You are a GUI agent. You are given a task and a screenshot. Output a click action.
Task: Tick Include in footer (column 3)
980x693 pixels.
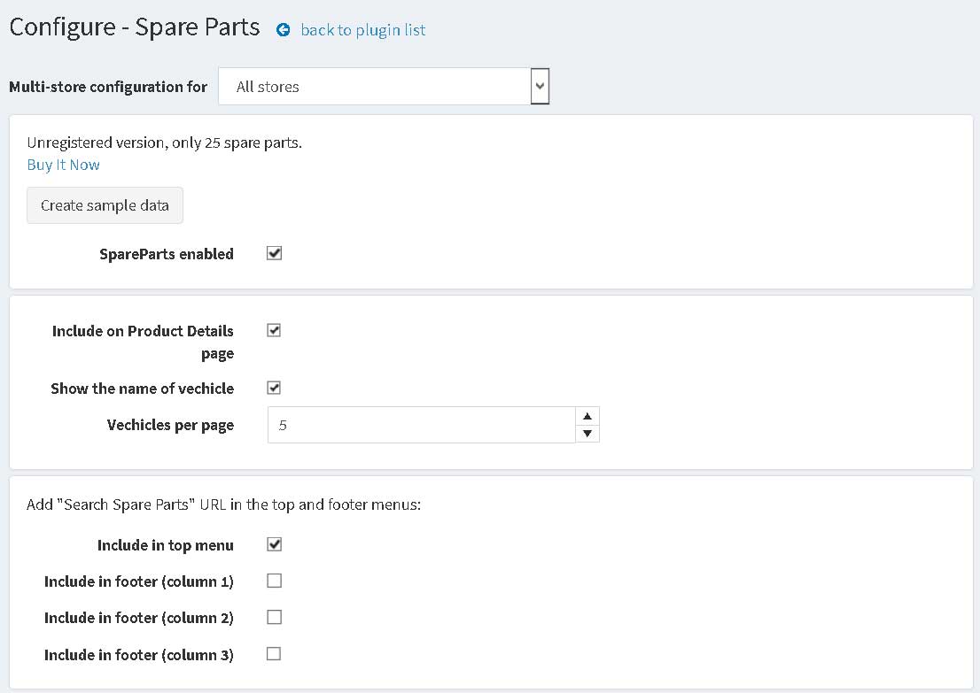[x=274, y=654]
